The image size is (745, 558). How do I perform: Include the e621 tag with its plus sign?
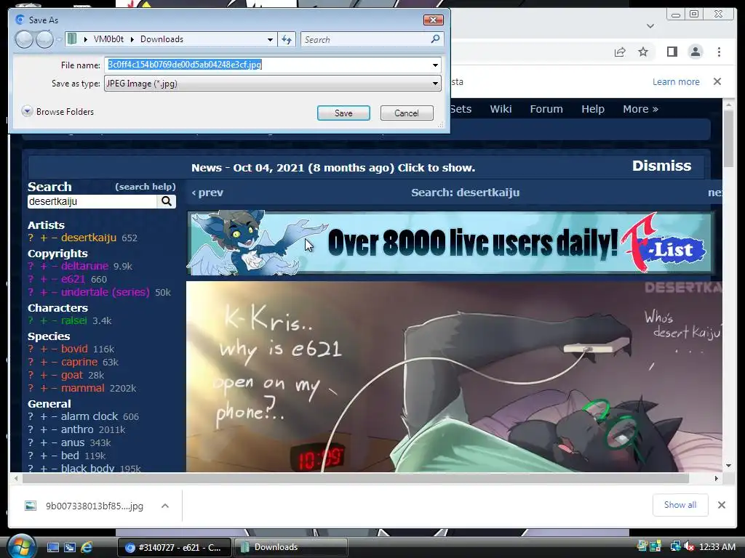tap(43, 280)
